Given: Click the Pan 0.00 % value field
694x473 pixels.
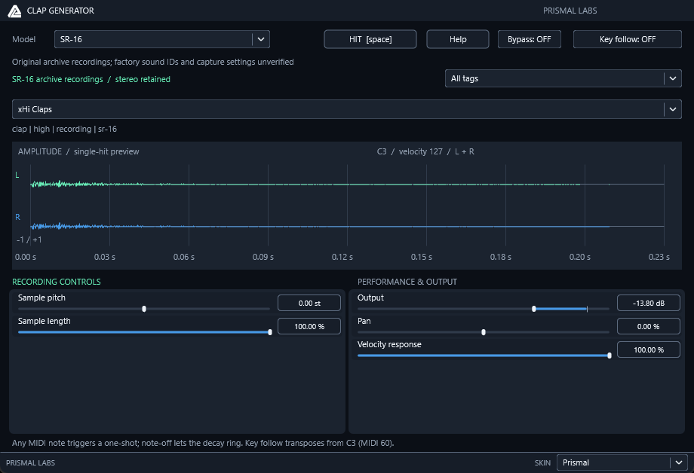Looking at the screenshot, I should [x=649, y=326].
